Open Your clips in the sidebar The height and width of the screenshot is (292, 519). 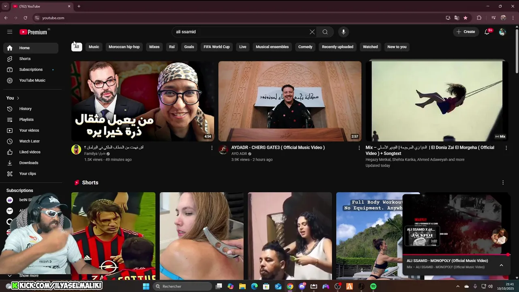point(31,174)
